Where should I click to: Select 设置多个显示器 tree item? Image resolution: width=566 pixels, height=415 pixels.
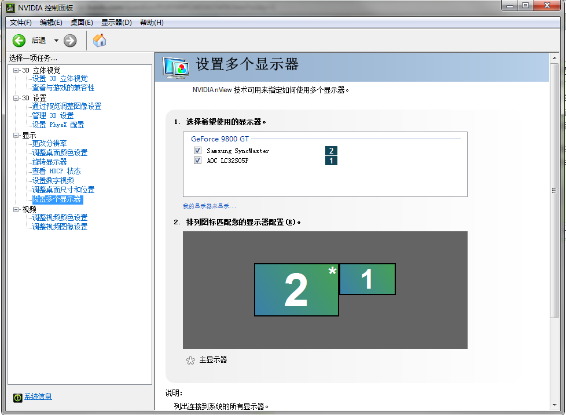pos(57,199)
